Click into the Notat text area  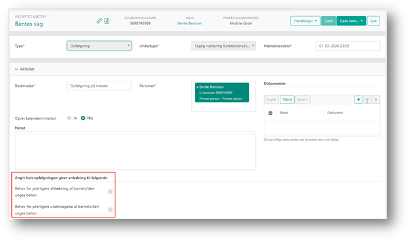135,151
